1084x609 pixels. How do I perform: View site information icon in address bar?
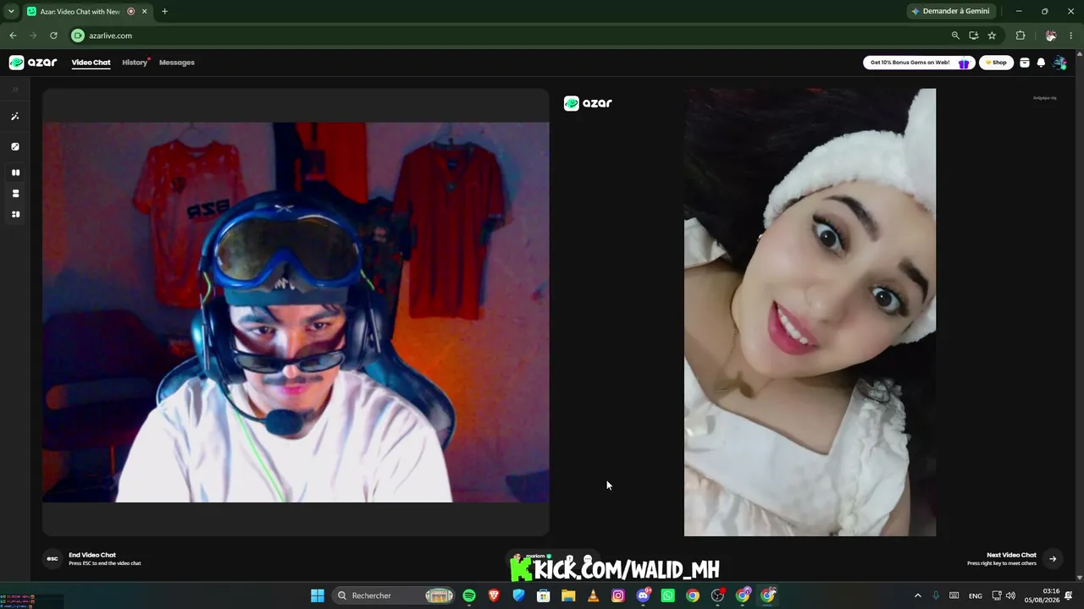click(x=78, y=36)
